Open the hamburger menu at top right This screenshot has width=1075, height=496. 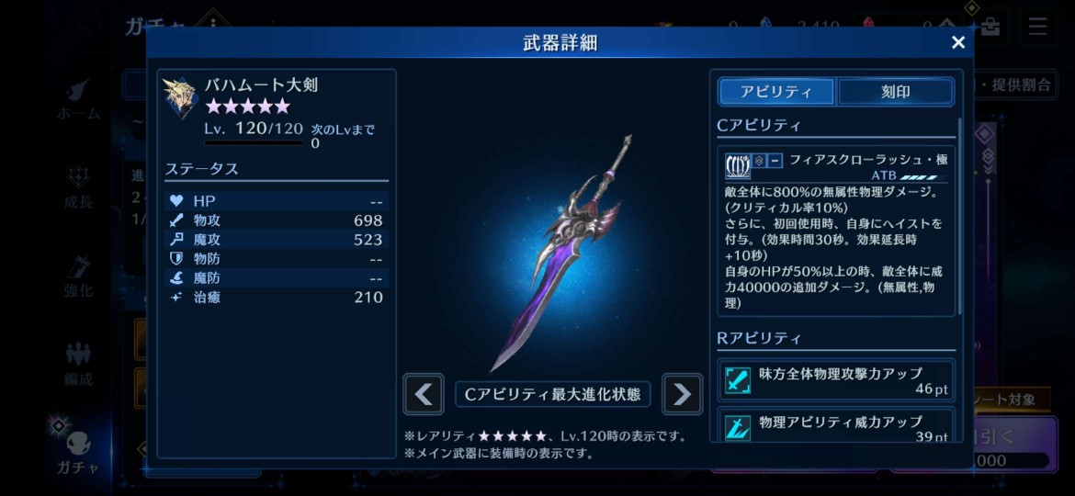click(x=1037, y=26)
